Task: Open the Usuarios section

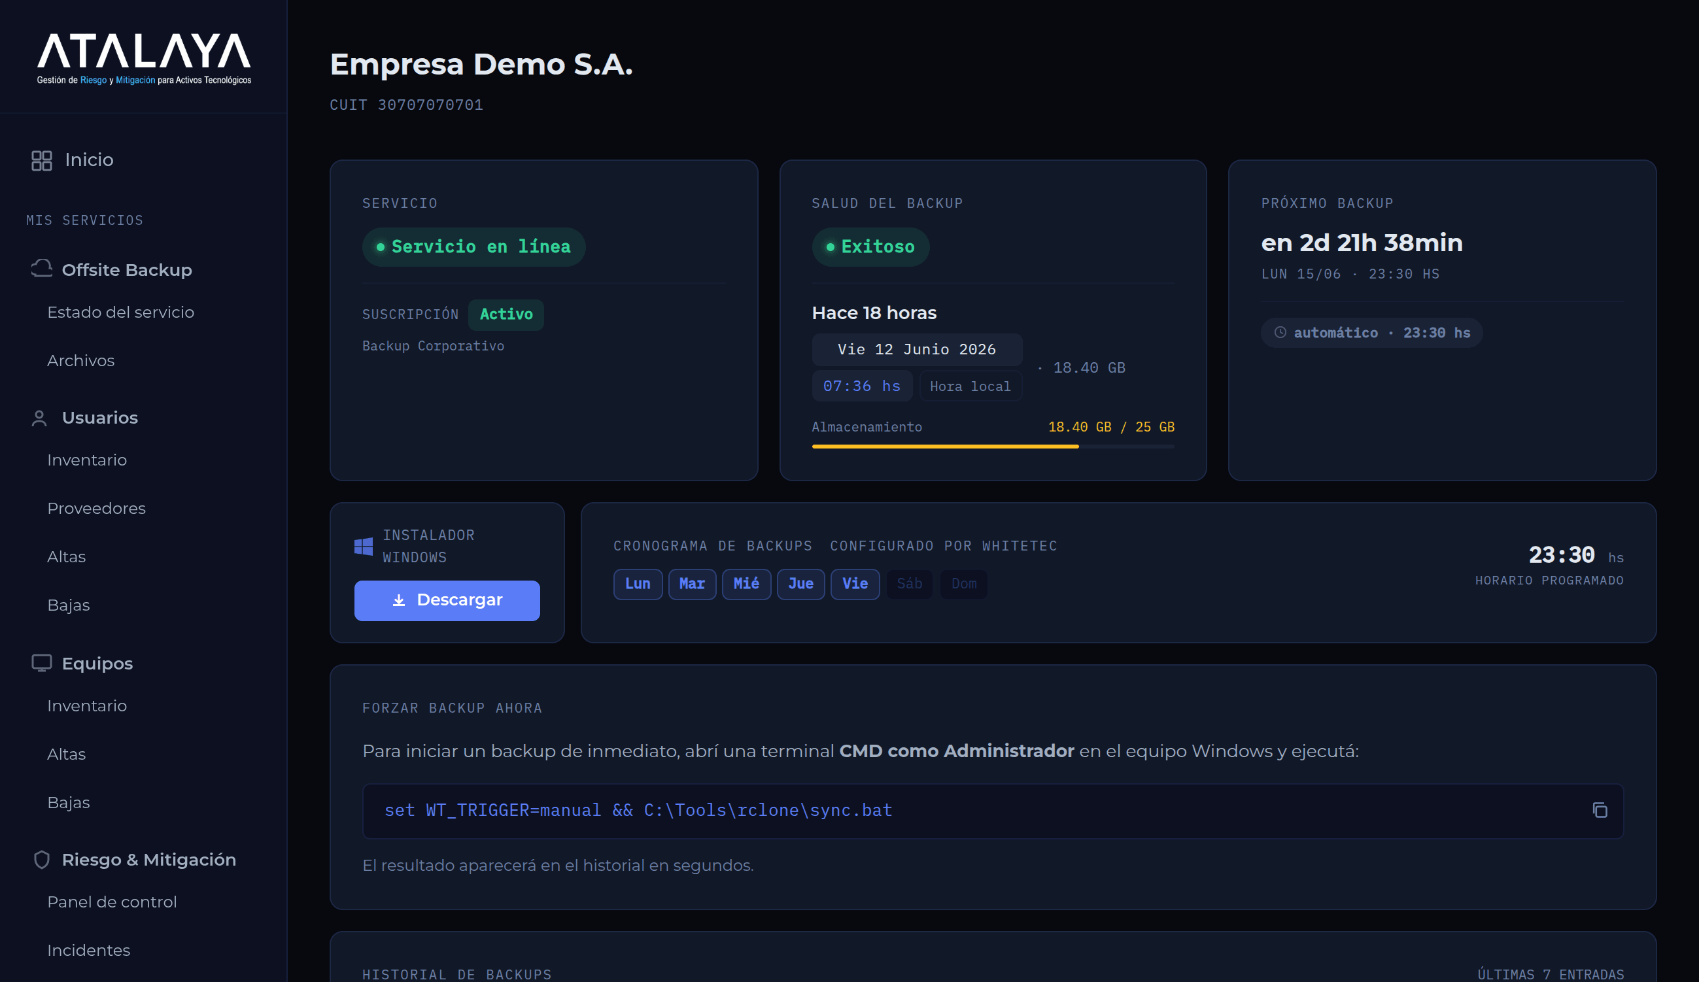Action: [100, 418]
